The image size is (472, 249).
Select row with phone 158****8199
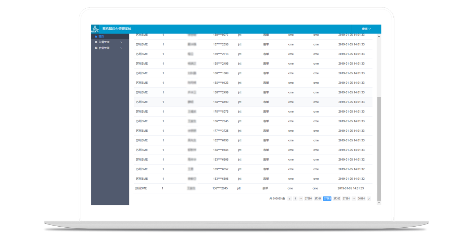pos(220,102)
